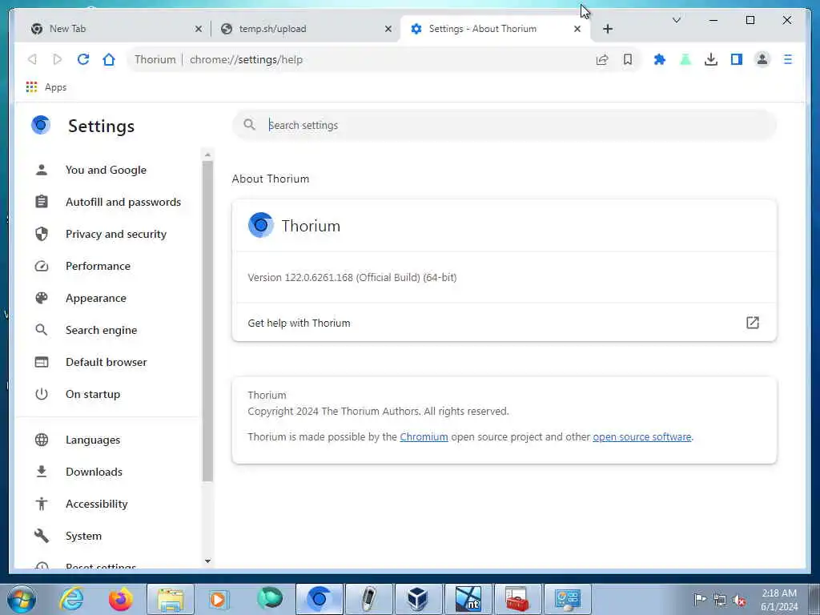Reload the page with the refresh icon
Image resolution: width=820 pixels, height=615 pixels.
[x=83, y=59]
